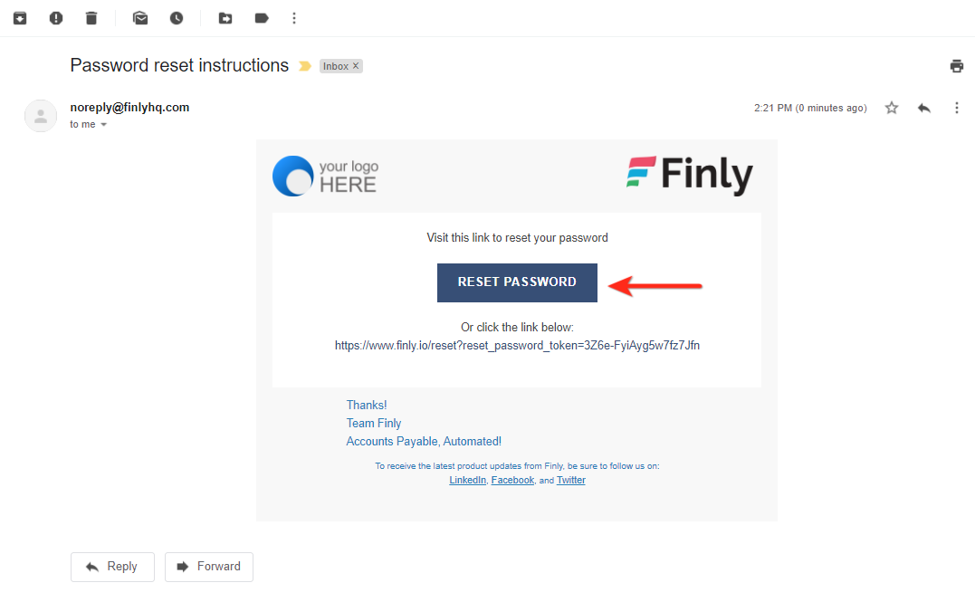The width and height of the screenshot is (975, 602).
Task: Toggle the yellow importance marker
Action: 305,66
